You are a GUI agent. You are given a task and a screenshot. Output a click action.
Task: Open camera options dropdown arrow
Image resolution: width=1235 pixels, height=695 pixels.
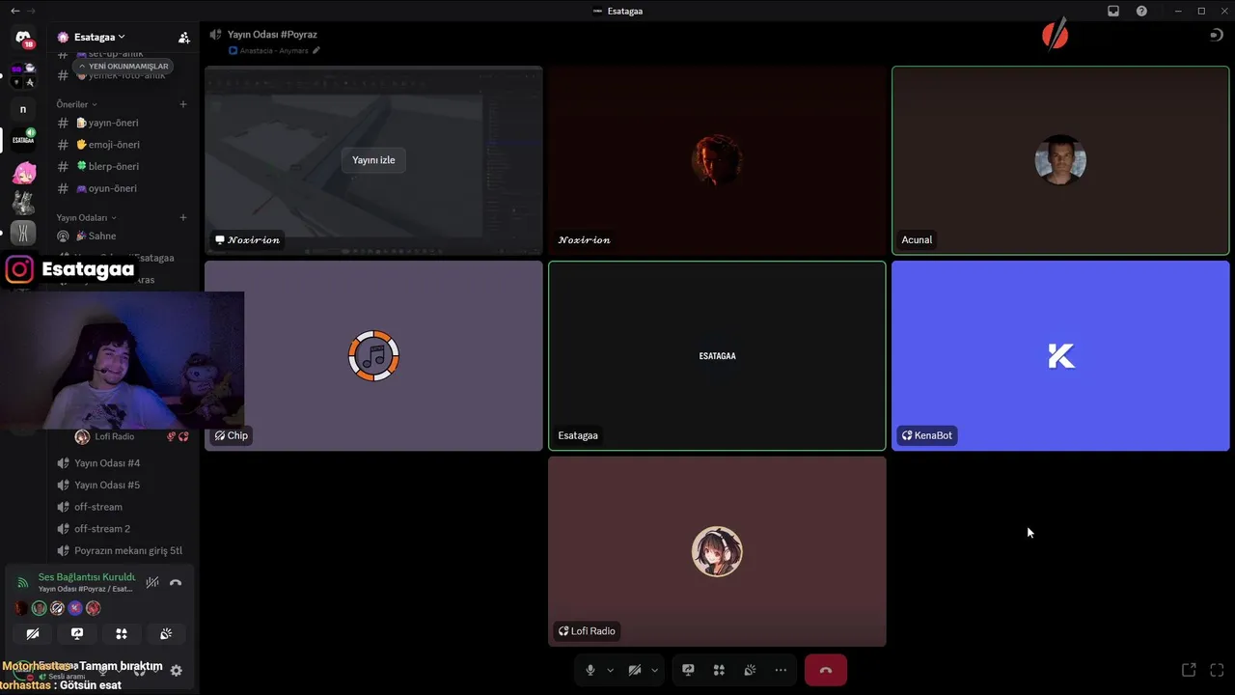click(655, 670)
